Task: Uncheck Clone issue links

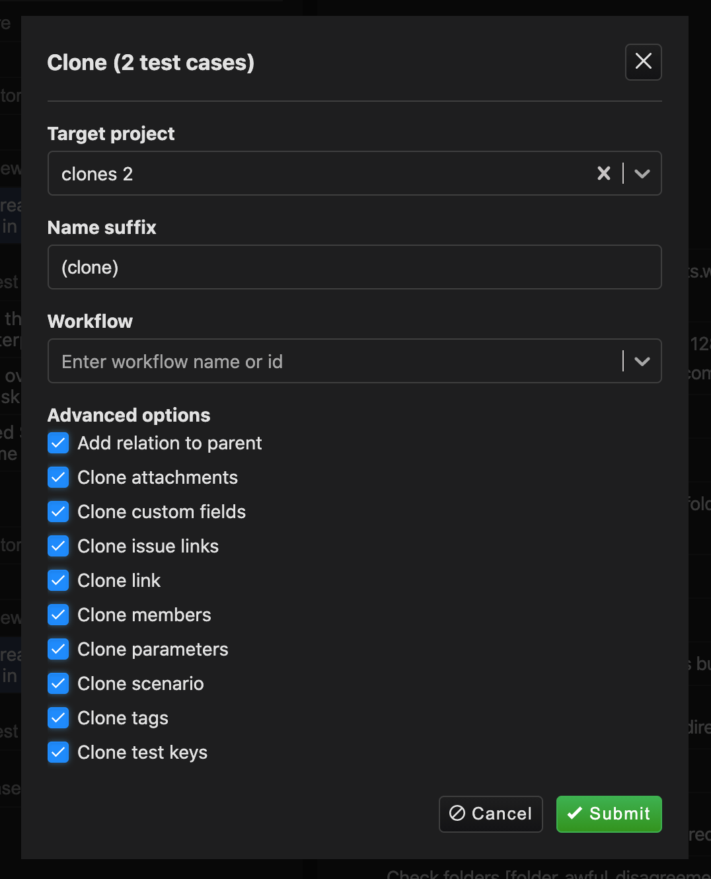Action: [59, 546]
